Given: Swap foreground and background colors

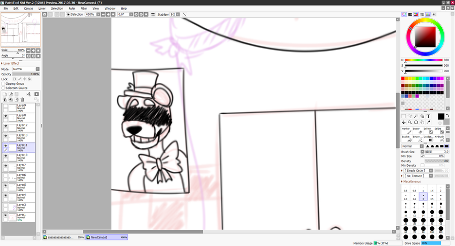Looking at the screenshot, I should point(447,116).
